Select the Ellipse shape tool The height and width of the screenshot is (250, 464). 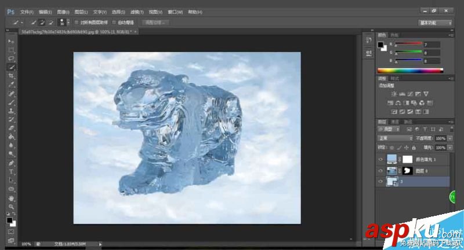11,189
